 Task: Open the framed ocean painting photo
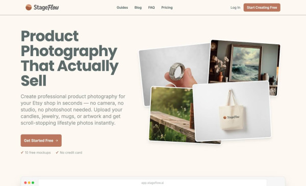pyautogui.click(x=245, y=62)
